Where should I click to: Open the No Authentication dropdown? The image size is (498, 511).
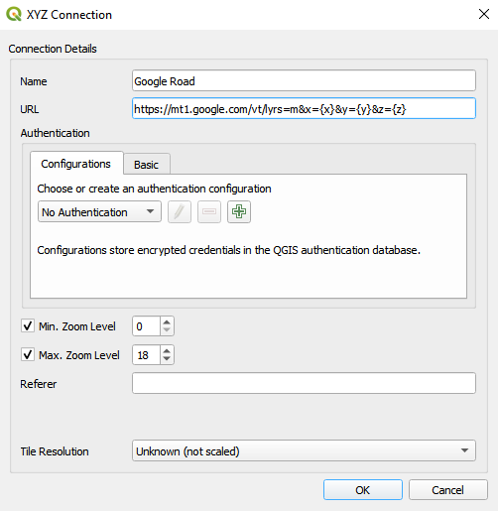[x=99, y=211]
